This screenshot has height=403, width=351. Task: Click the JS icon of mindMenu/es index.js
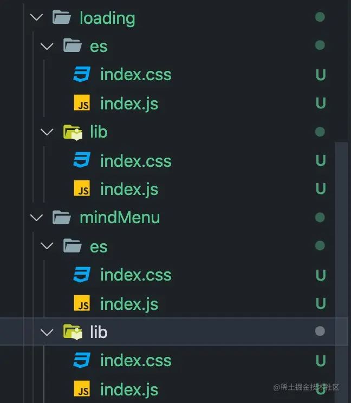[82, 304]
